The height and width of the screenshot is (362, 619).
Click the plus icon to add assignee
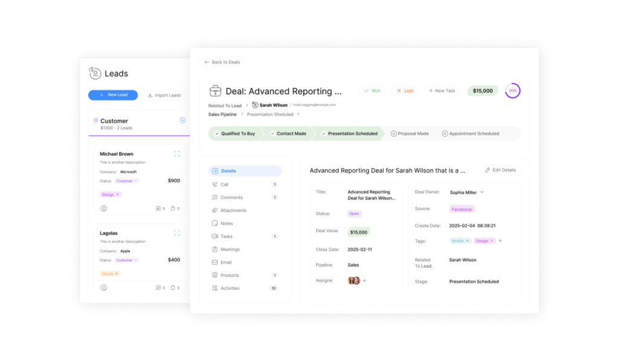tap(365, 280)
